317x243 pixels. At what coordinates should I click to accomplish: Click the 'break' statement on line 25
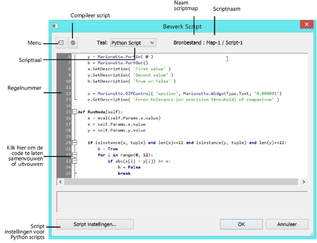pyautogui.click(x=124, y=173)
